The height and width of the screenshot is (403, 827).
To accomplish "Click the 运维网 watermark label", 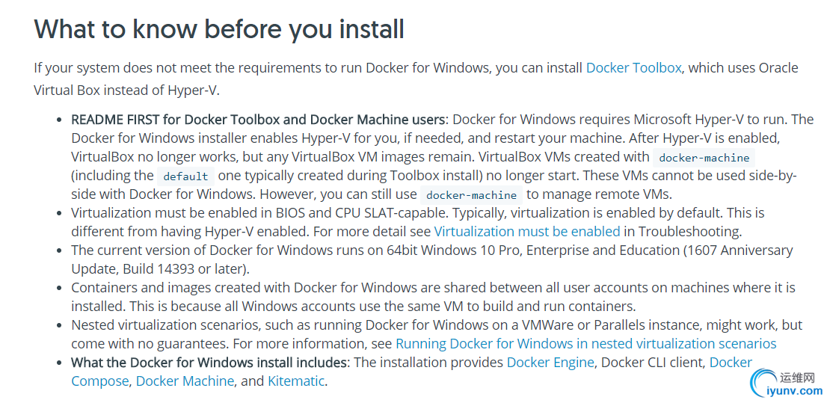I will (796, 377).
